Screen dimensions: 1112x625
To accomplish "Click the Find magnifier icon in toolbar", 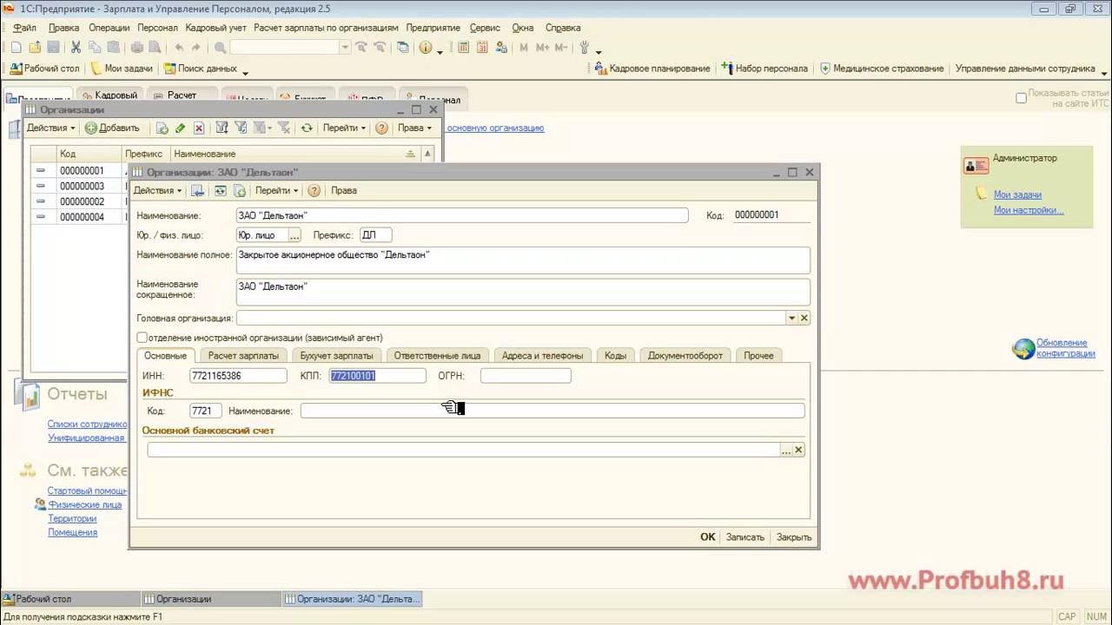I will pos(220,48).
